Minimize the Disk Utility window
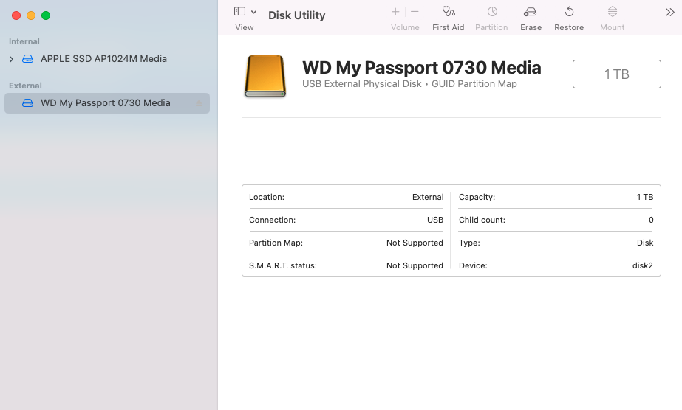Image resolution: width=682 pixels, height=410 pixels. click(x=31, y=15)
